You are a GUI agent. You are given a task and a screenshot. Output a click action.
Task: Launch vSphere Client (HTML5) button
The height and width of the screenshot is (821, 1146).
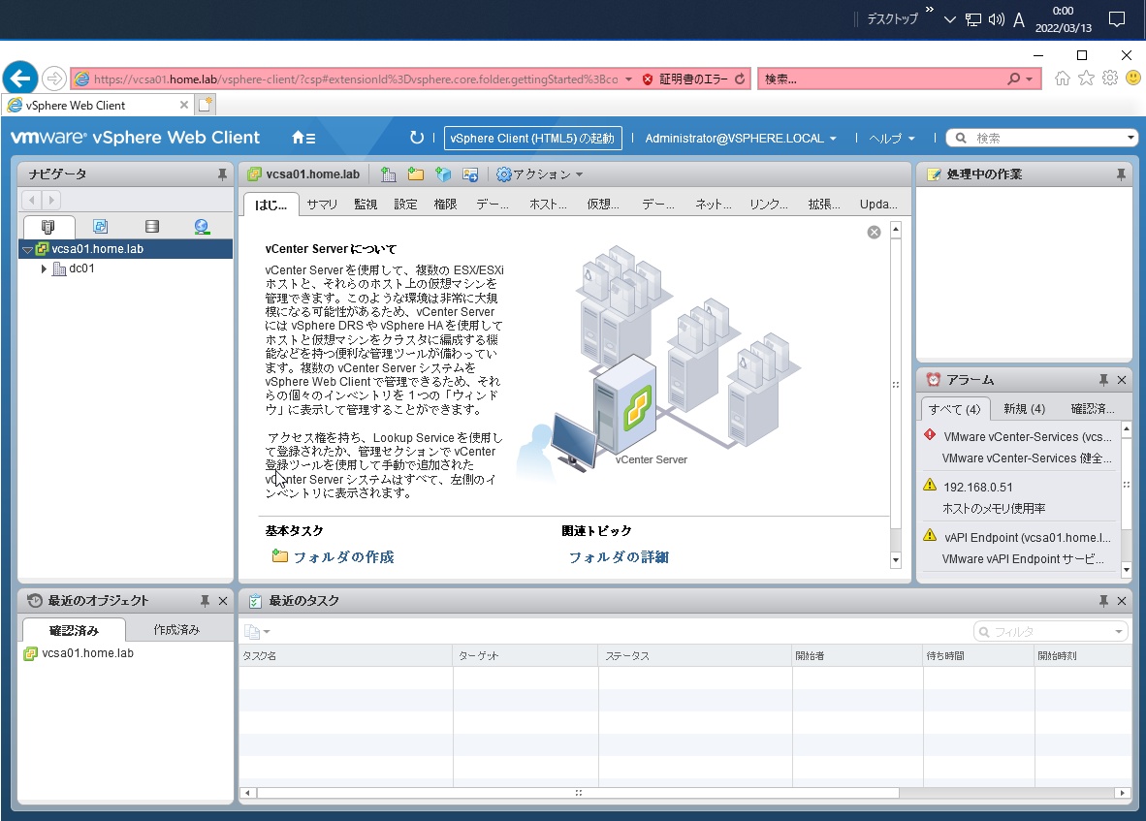pyautogui.click(x=533, y=138)
